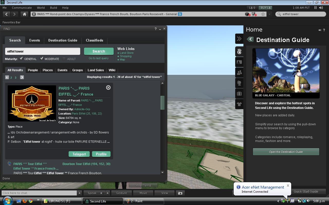The width and height of the screenshot is (329, 205).
Task: Close the PARIS EIFFEL result card
Action: pos(108,87)
